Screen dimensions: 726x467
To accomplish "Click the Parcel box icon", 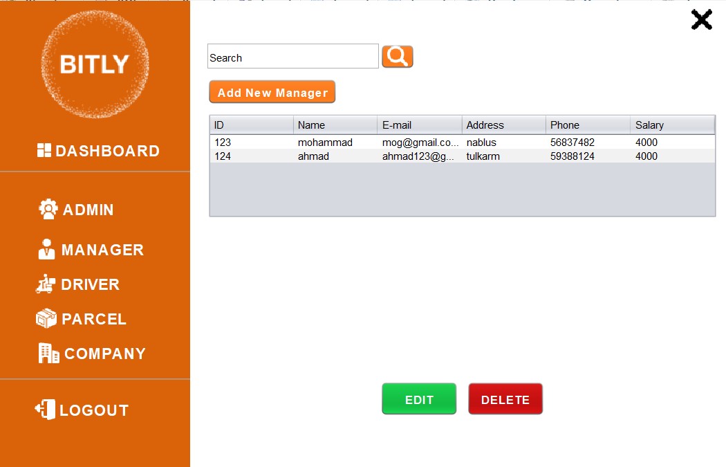I will coord(46,318).
